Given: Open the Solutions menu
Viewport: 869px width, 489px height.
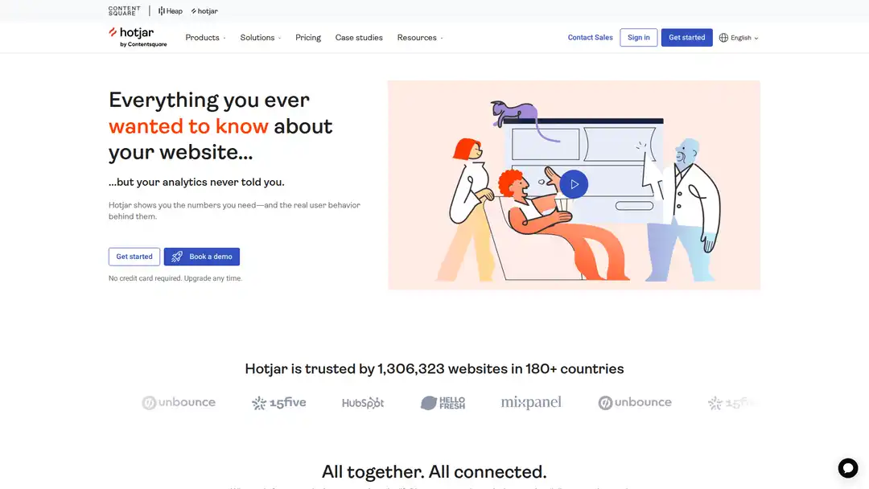Looking at the screenshot, I should click(257, 37).
